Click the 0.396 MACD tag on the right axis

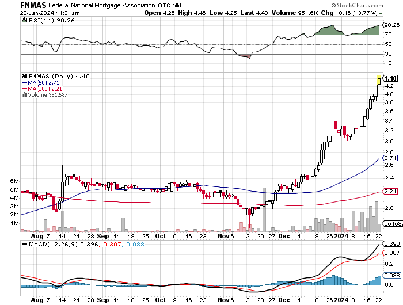391,243
